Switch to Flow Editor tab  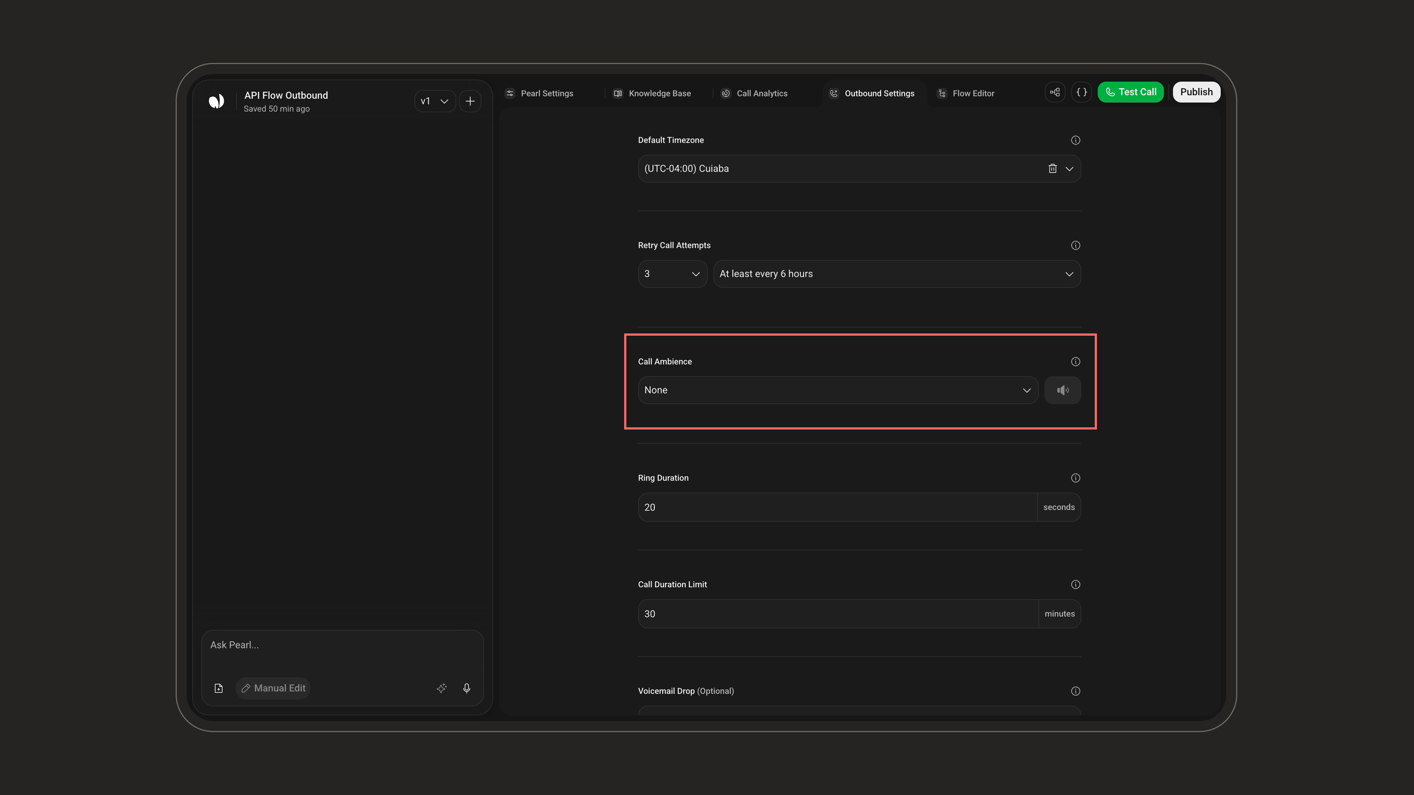[966, 93]
